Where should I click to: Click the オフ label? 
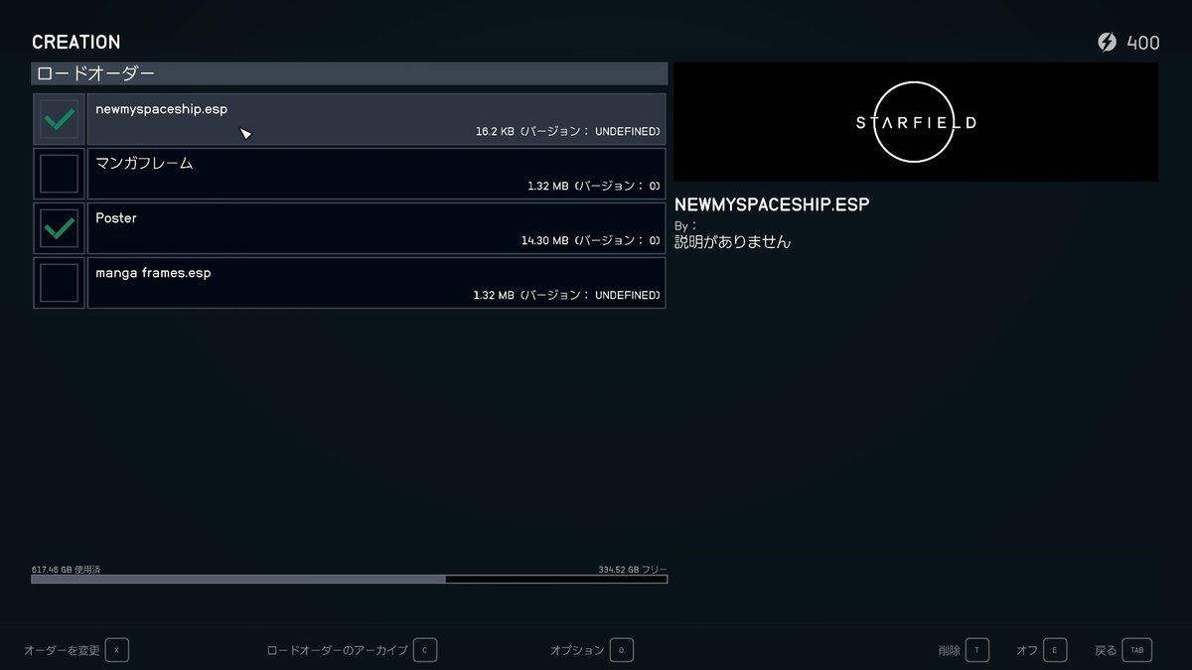(x=1027, y=650)
